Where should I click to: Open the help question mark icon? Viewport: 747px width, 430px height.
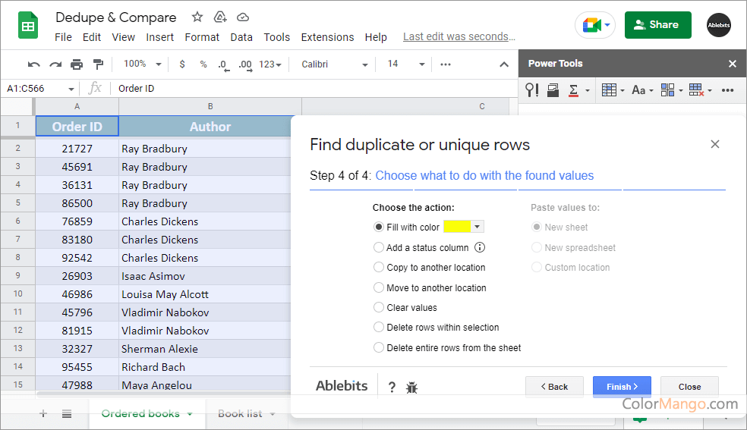click(392, 388)
